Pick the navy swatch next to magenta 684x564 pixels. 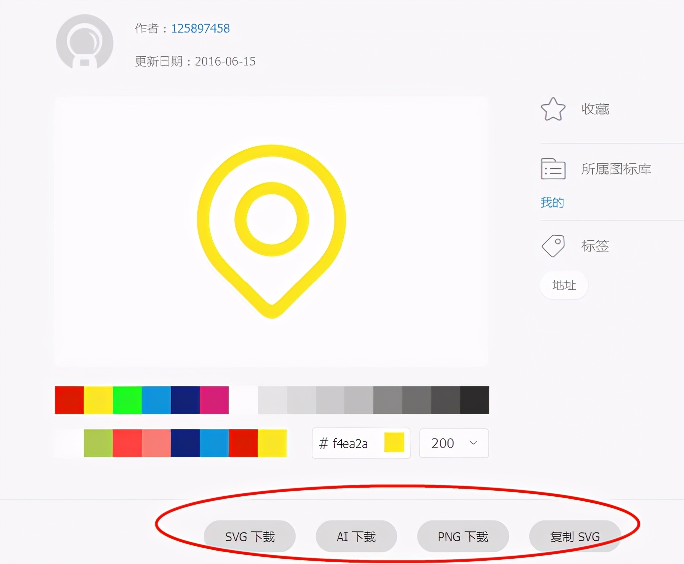[x=185, y=400]
